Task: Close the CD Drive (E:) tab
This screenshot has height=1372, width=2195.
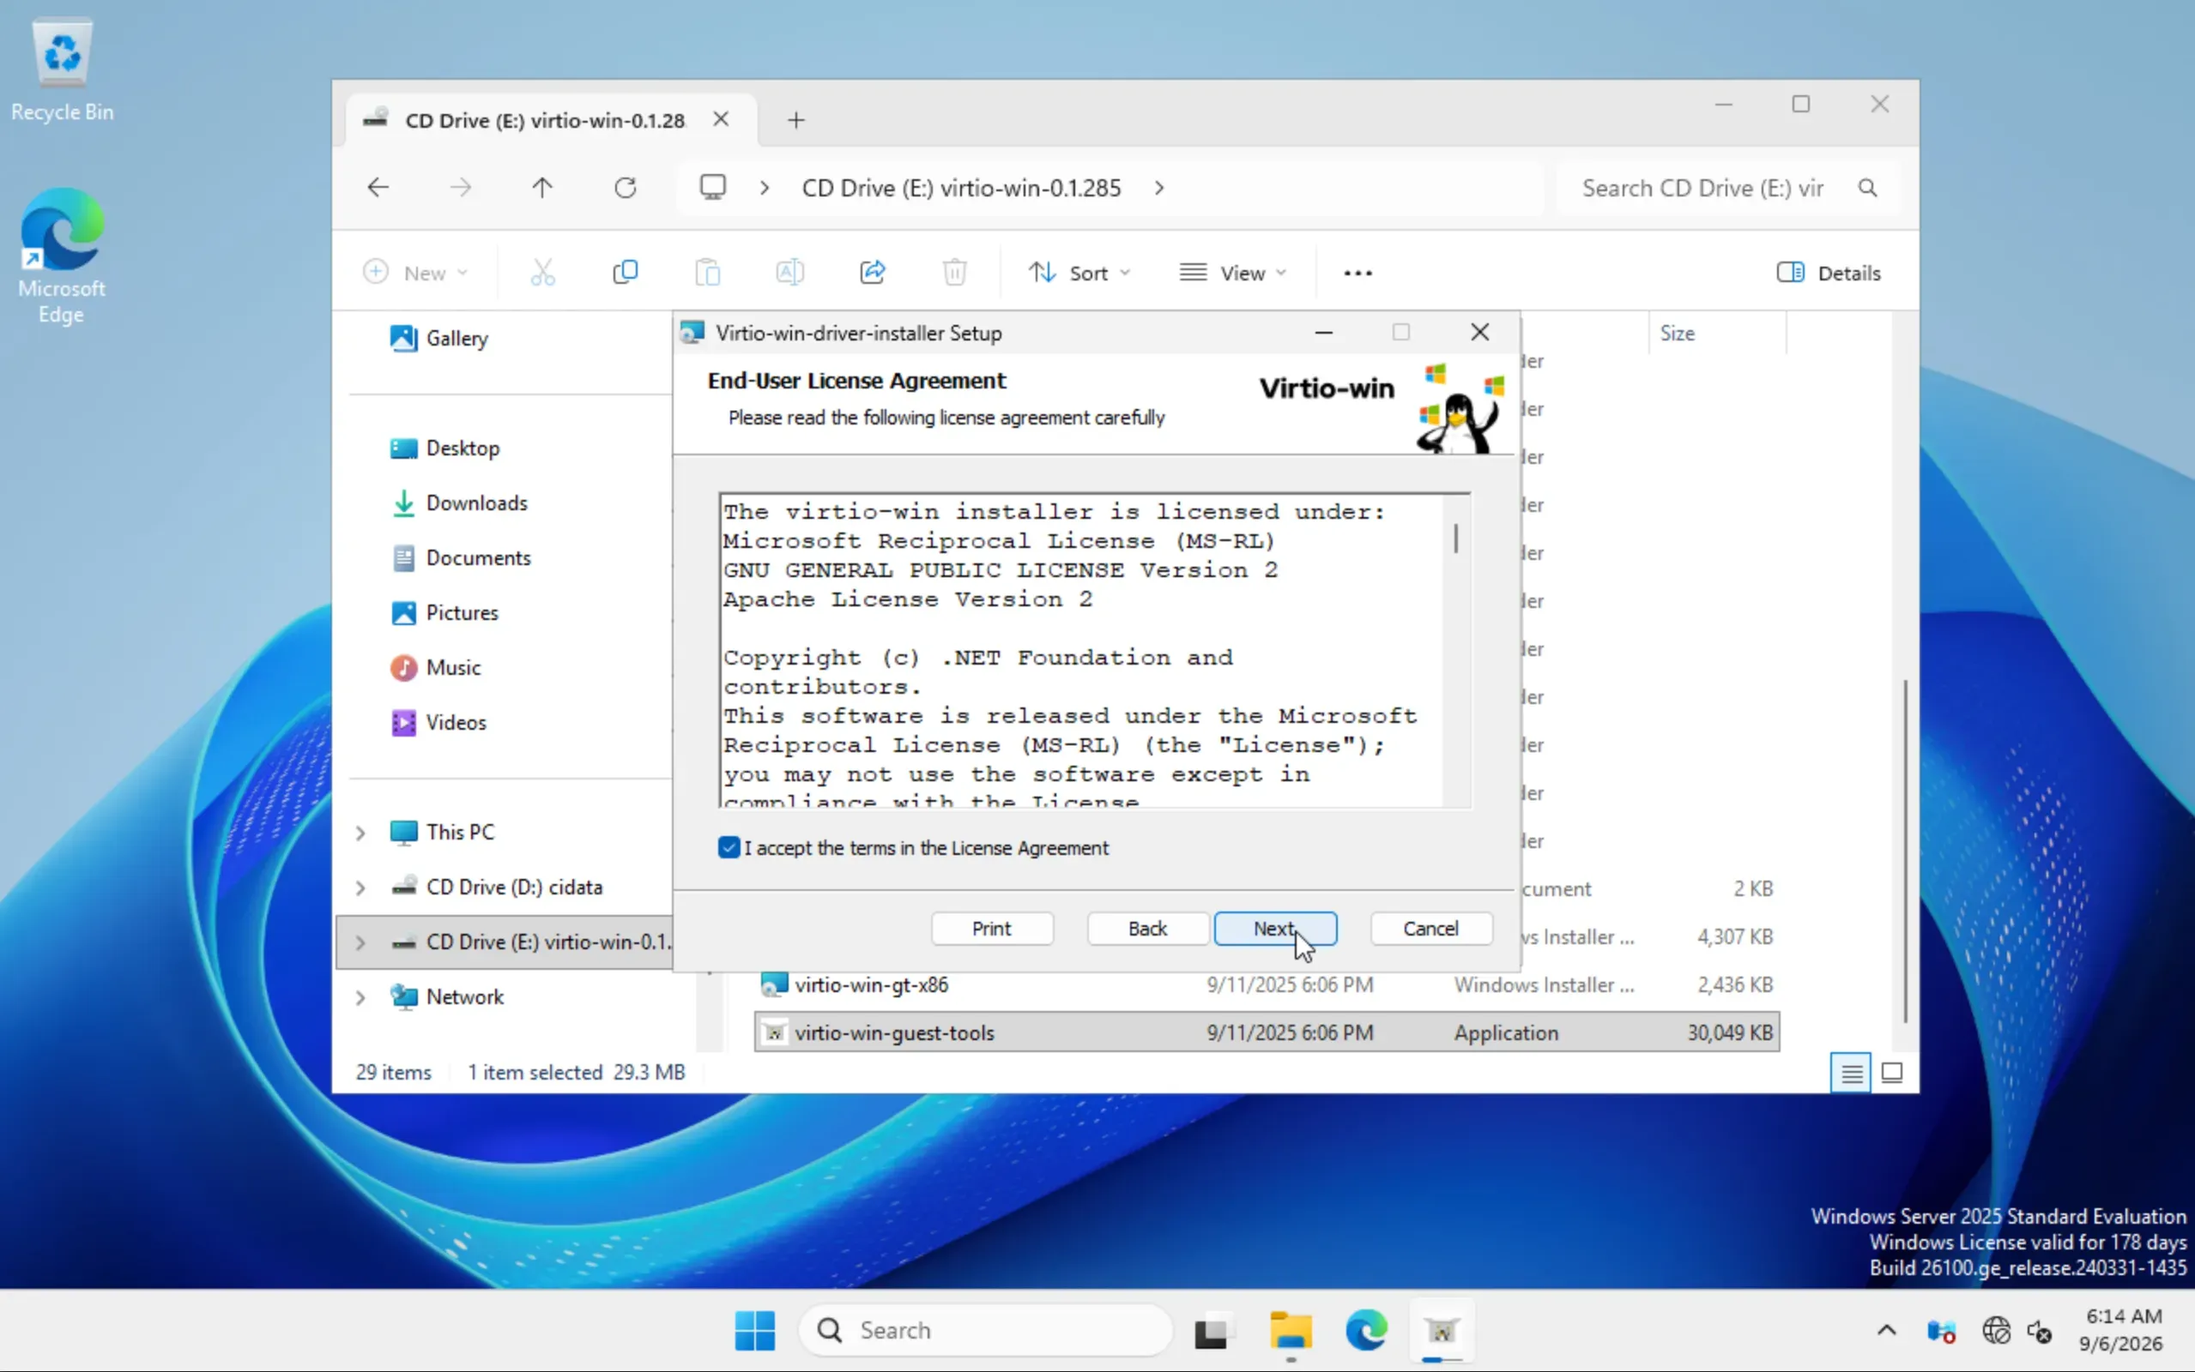Action: pos(721,119)
